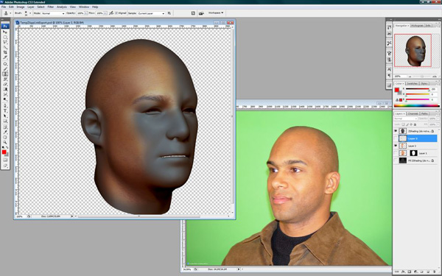Toggle lock all in Layers panel
The height and width of the screenshot is (276, 442).
click(x=414, y=124)
